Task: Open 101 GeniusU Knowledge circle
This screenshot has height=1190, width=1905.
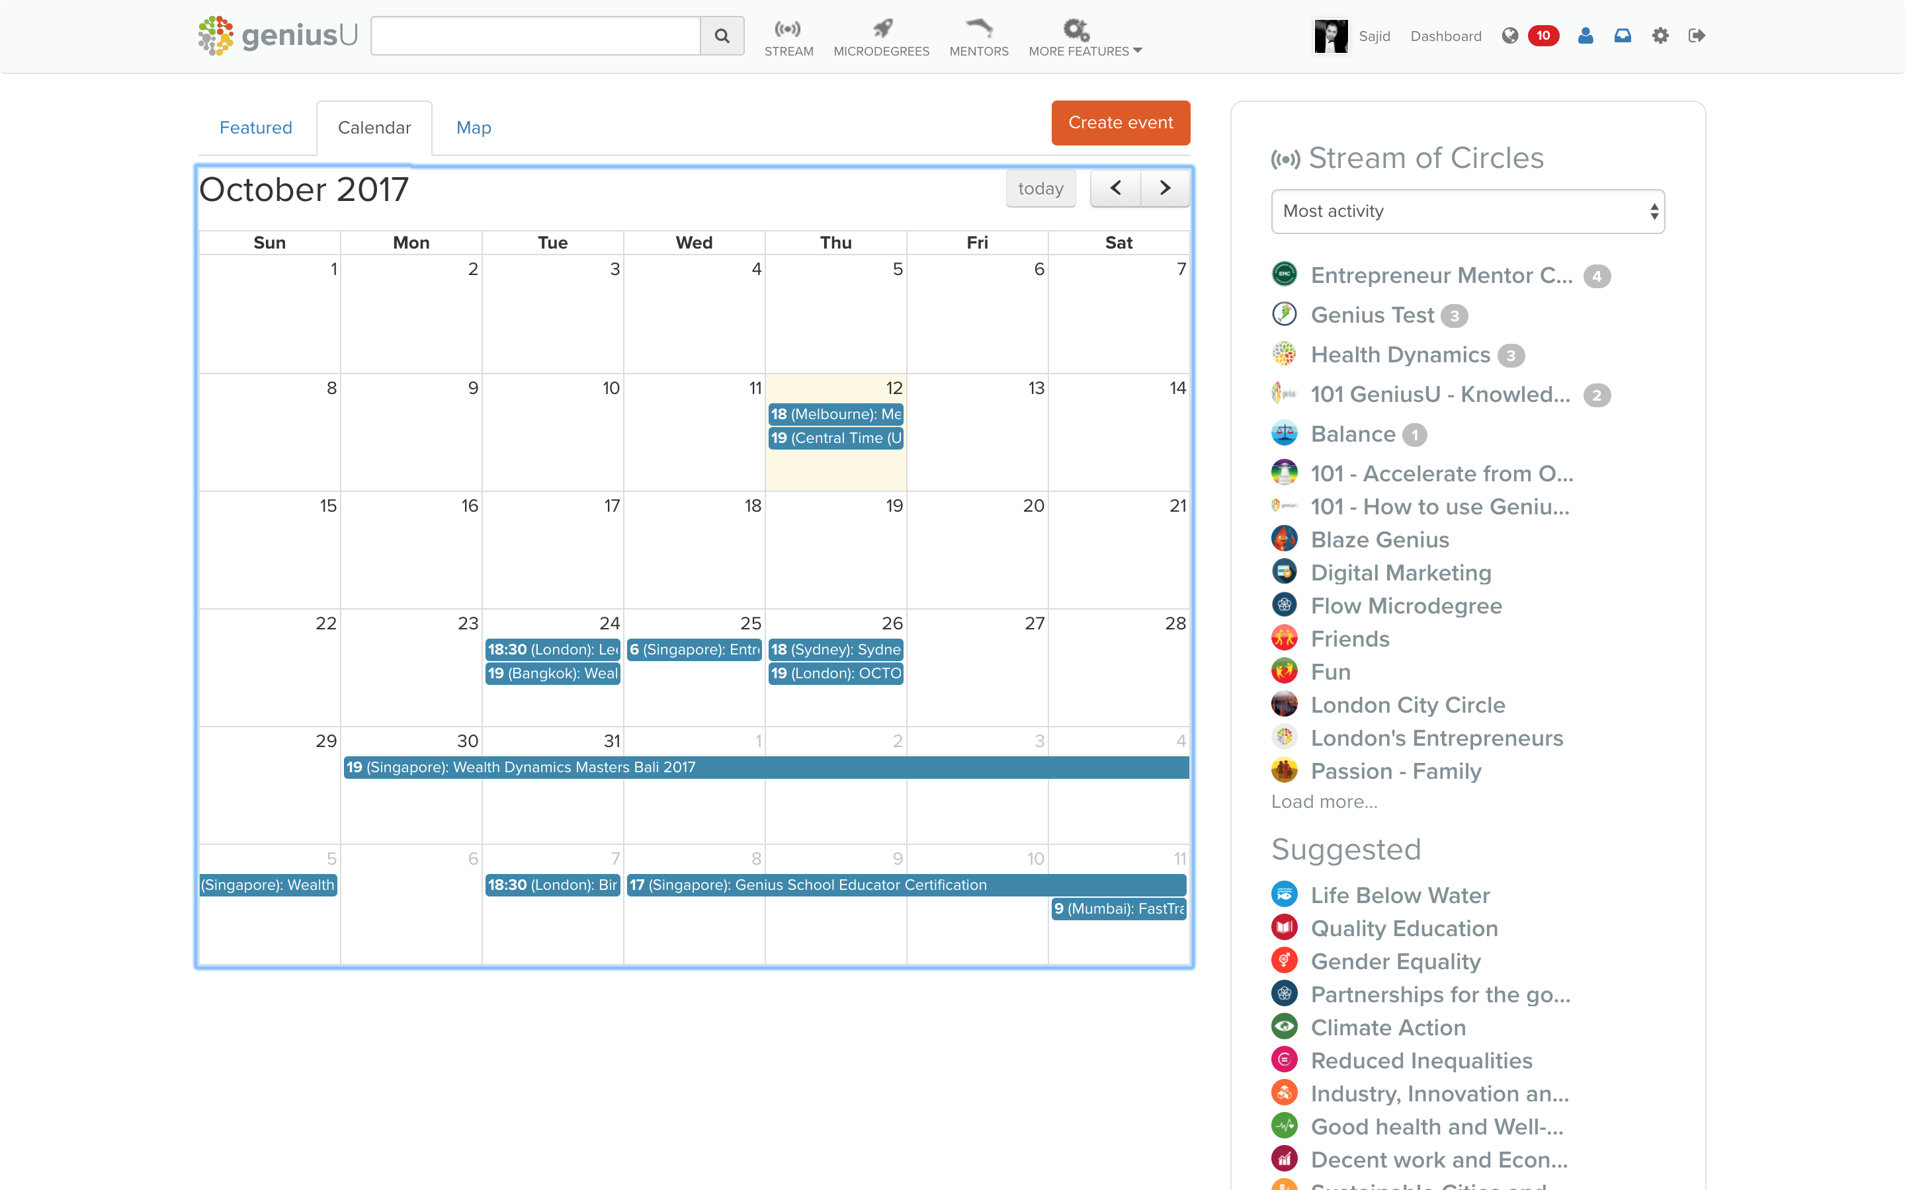Action: 1440,394
